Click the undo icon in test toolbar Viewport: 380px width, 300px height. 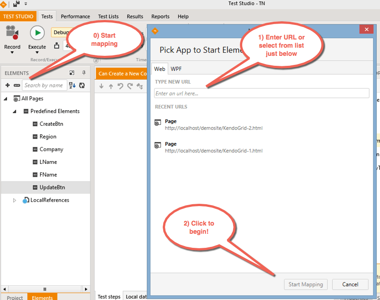(x=120, y=86)
